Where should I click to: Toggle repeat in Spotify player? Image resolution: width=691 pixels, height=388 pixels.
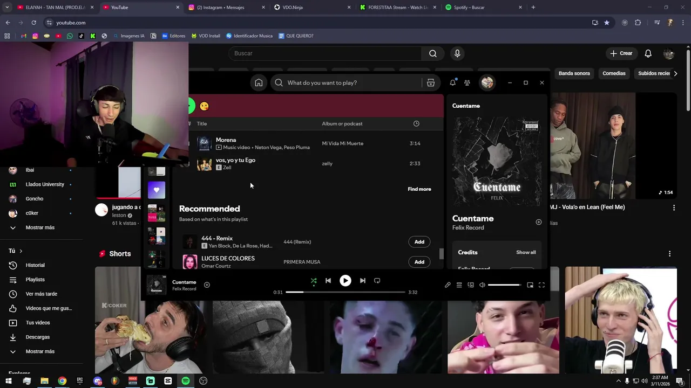coord(377,281)
